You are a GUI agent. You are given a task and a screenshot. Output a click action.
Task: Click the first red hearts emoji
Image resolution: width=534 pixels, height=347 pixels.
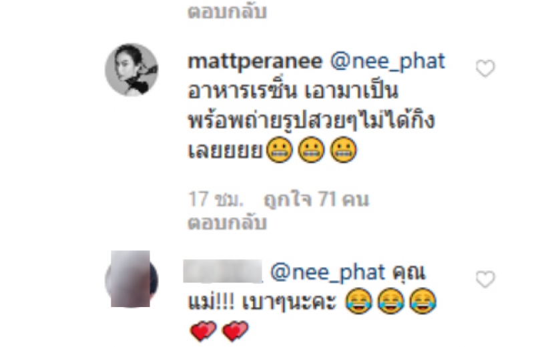(203, 331)
